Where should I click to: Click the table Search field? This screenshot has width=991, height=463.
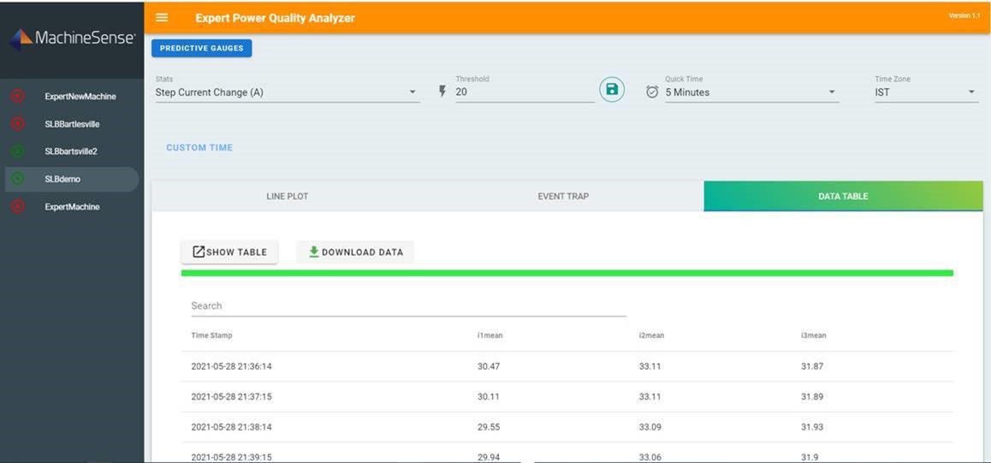pyautogui.click(x=408, y=306)
